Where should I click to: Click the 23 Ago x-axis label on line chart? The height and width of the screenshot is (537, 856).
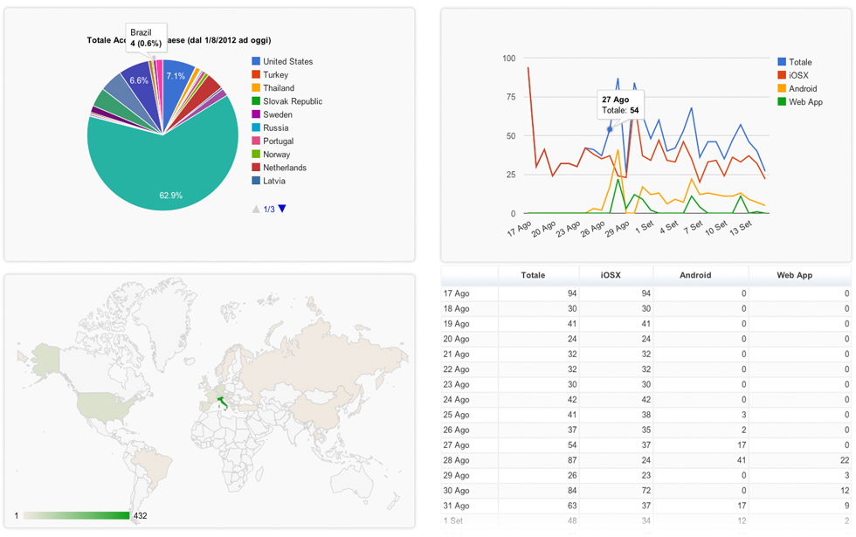tap(569, 229)
